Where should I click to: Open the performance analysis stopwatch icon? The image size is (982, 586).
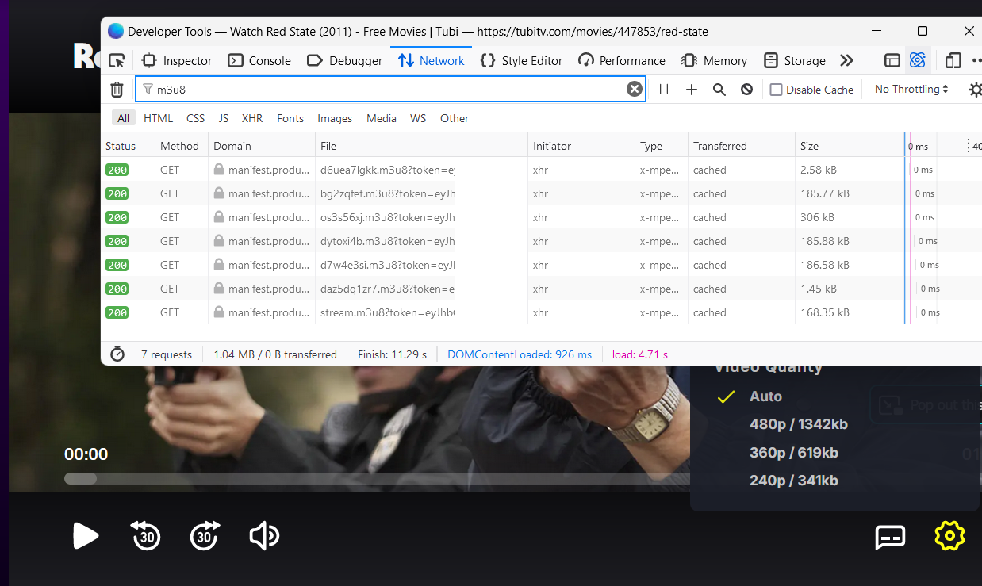point(117,354)
